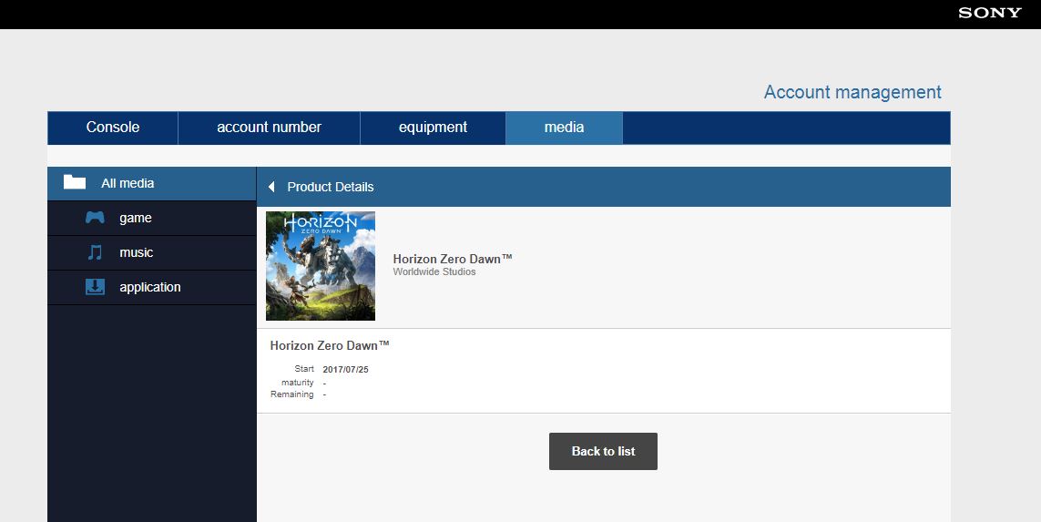Image resolution: width=1041 pixels, height=522 pixels.
Task: Choose the music category label
Action: [x=136, y=252]
